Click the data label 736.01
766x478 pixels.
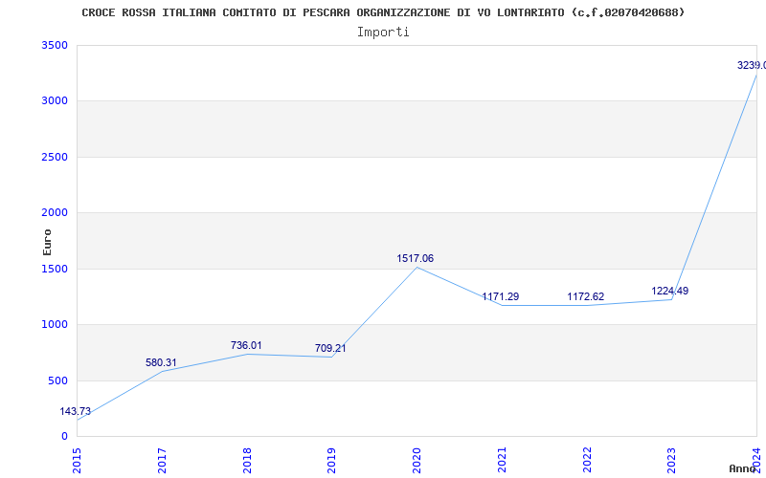tap(246, 345)
